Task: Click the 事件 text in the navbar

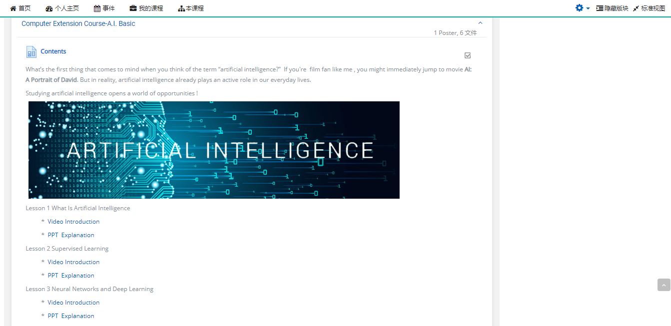Action: [x=108, y=8]
